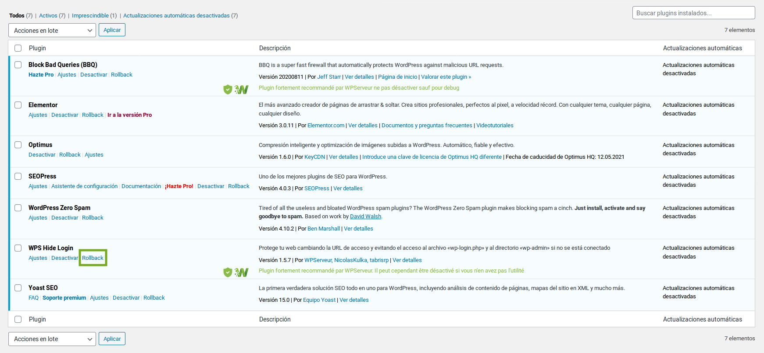Viewport: 764px width, 353px height.
Task: Open FAQ link for Yoast SEO
Action: coord(33,298)
